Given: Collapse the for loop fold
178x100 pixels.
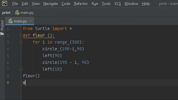Looking at the screenshot, I should click(21, 42).
